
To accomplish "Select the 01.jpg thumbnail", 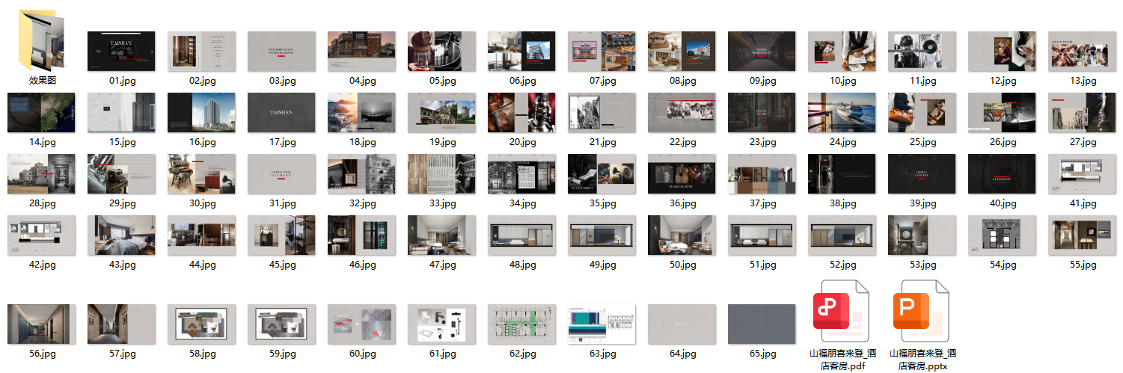I will tap(121, 51).
